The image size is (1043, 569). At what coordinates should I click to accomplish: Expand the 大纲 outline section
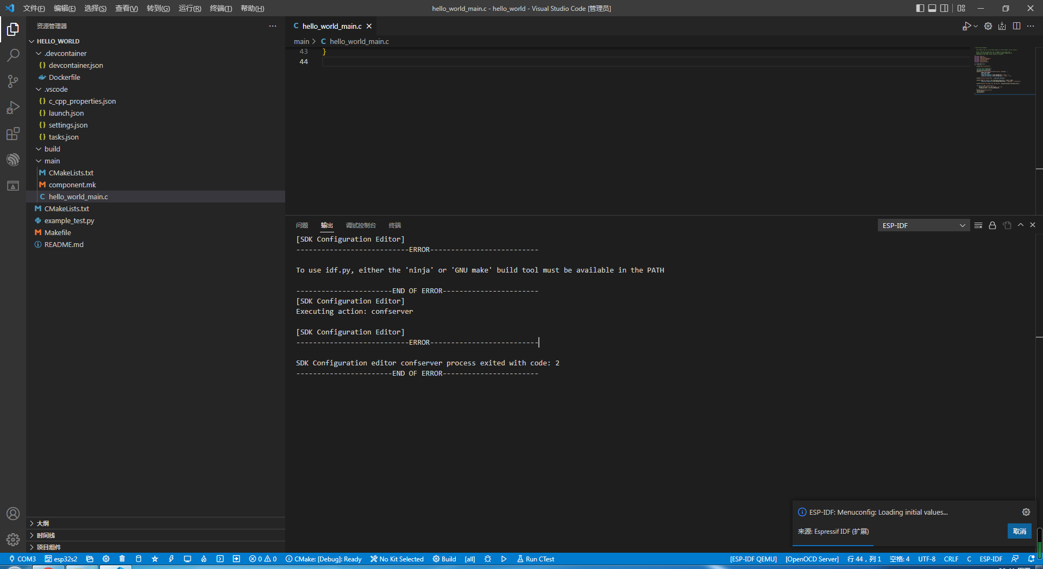155,523
